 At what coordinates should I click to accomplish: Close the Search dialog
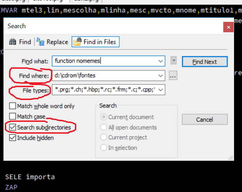pos(228,27)
